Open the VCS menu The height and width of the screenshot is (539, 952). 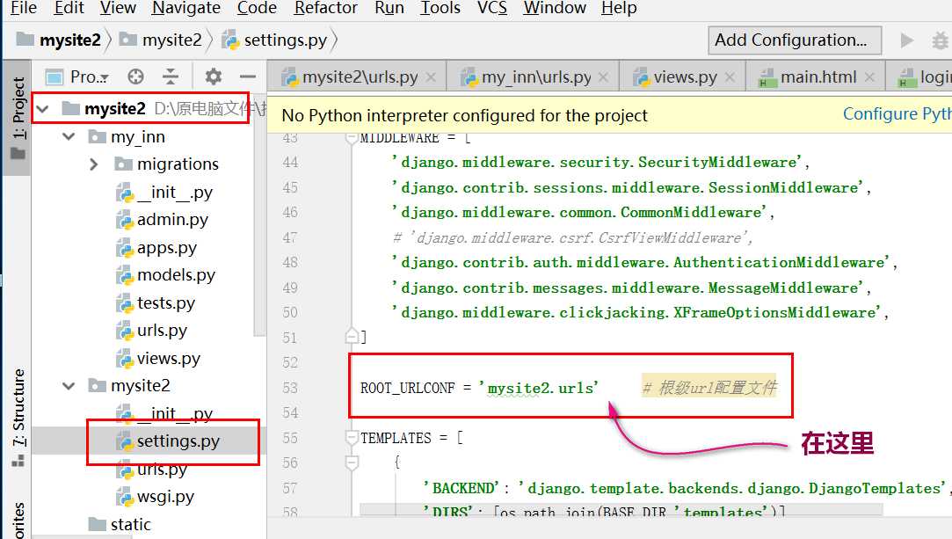491,8
